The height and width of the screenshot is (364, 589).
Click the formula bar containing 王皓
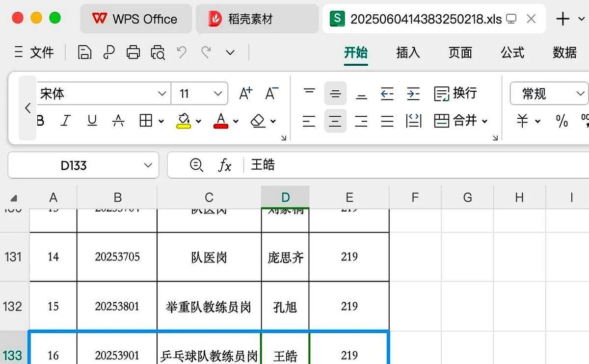[x=417, y=165]
